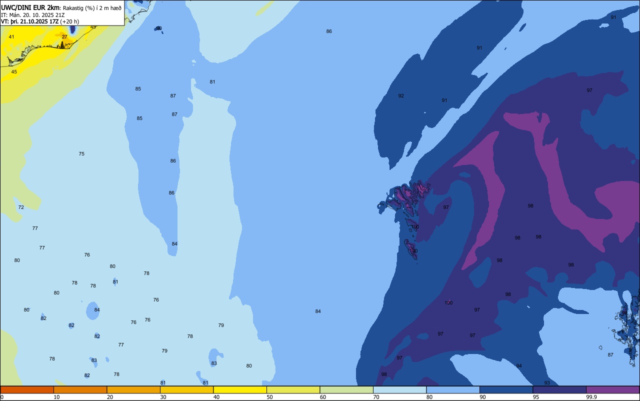Pick the amber 20–30 legend swatch
This screenshot has width=640, height=401.
click(x=133, y=389)
